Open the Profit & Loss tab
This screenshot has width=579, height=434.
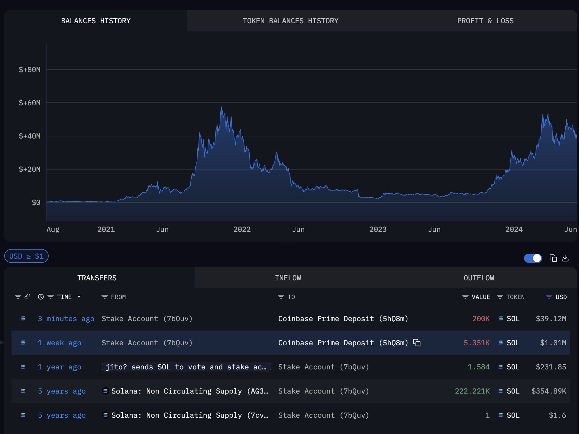pos(485,21)
